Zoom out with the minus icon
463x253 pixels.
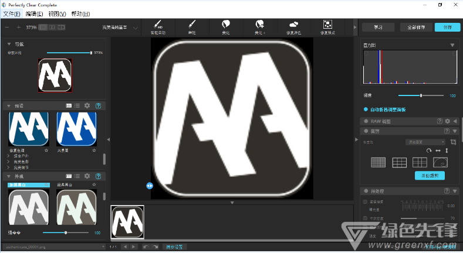point(7,27)
